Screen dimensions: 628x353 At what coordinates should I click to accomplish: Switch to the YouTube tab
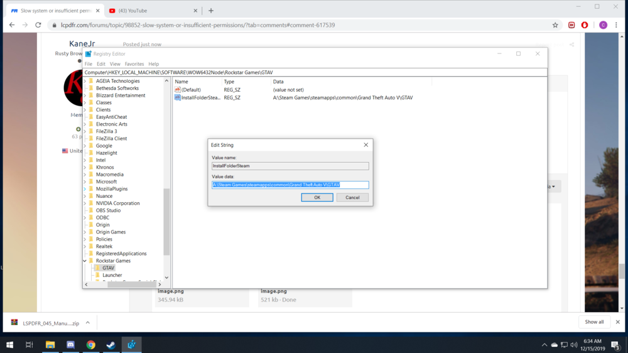click(x=149, y=11)
